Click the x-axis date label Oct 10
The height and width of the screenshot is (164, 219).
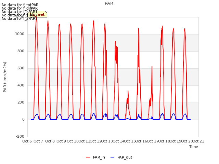click(73, 141)
